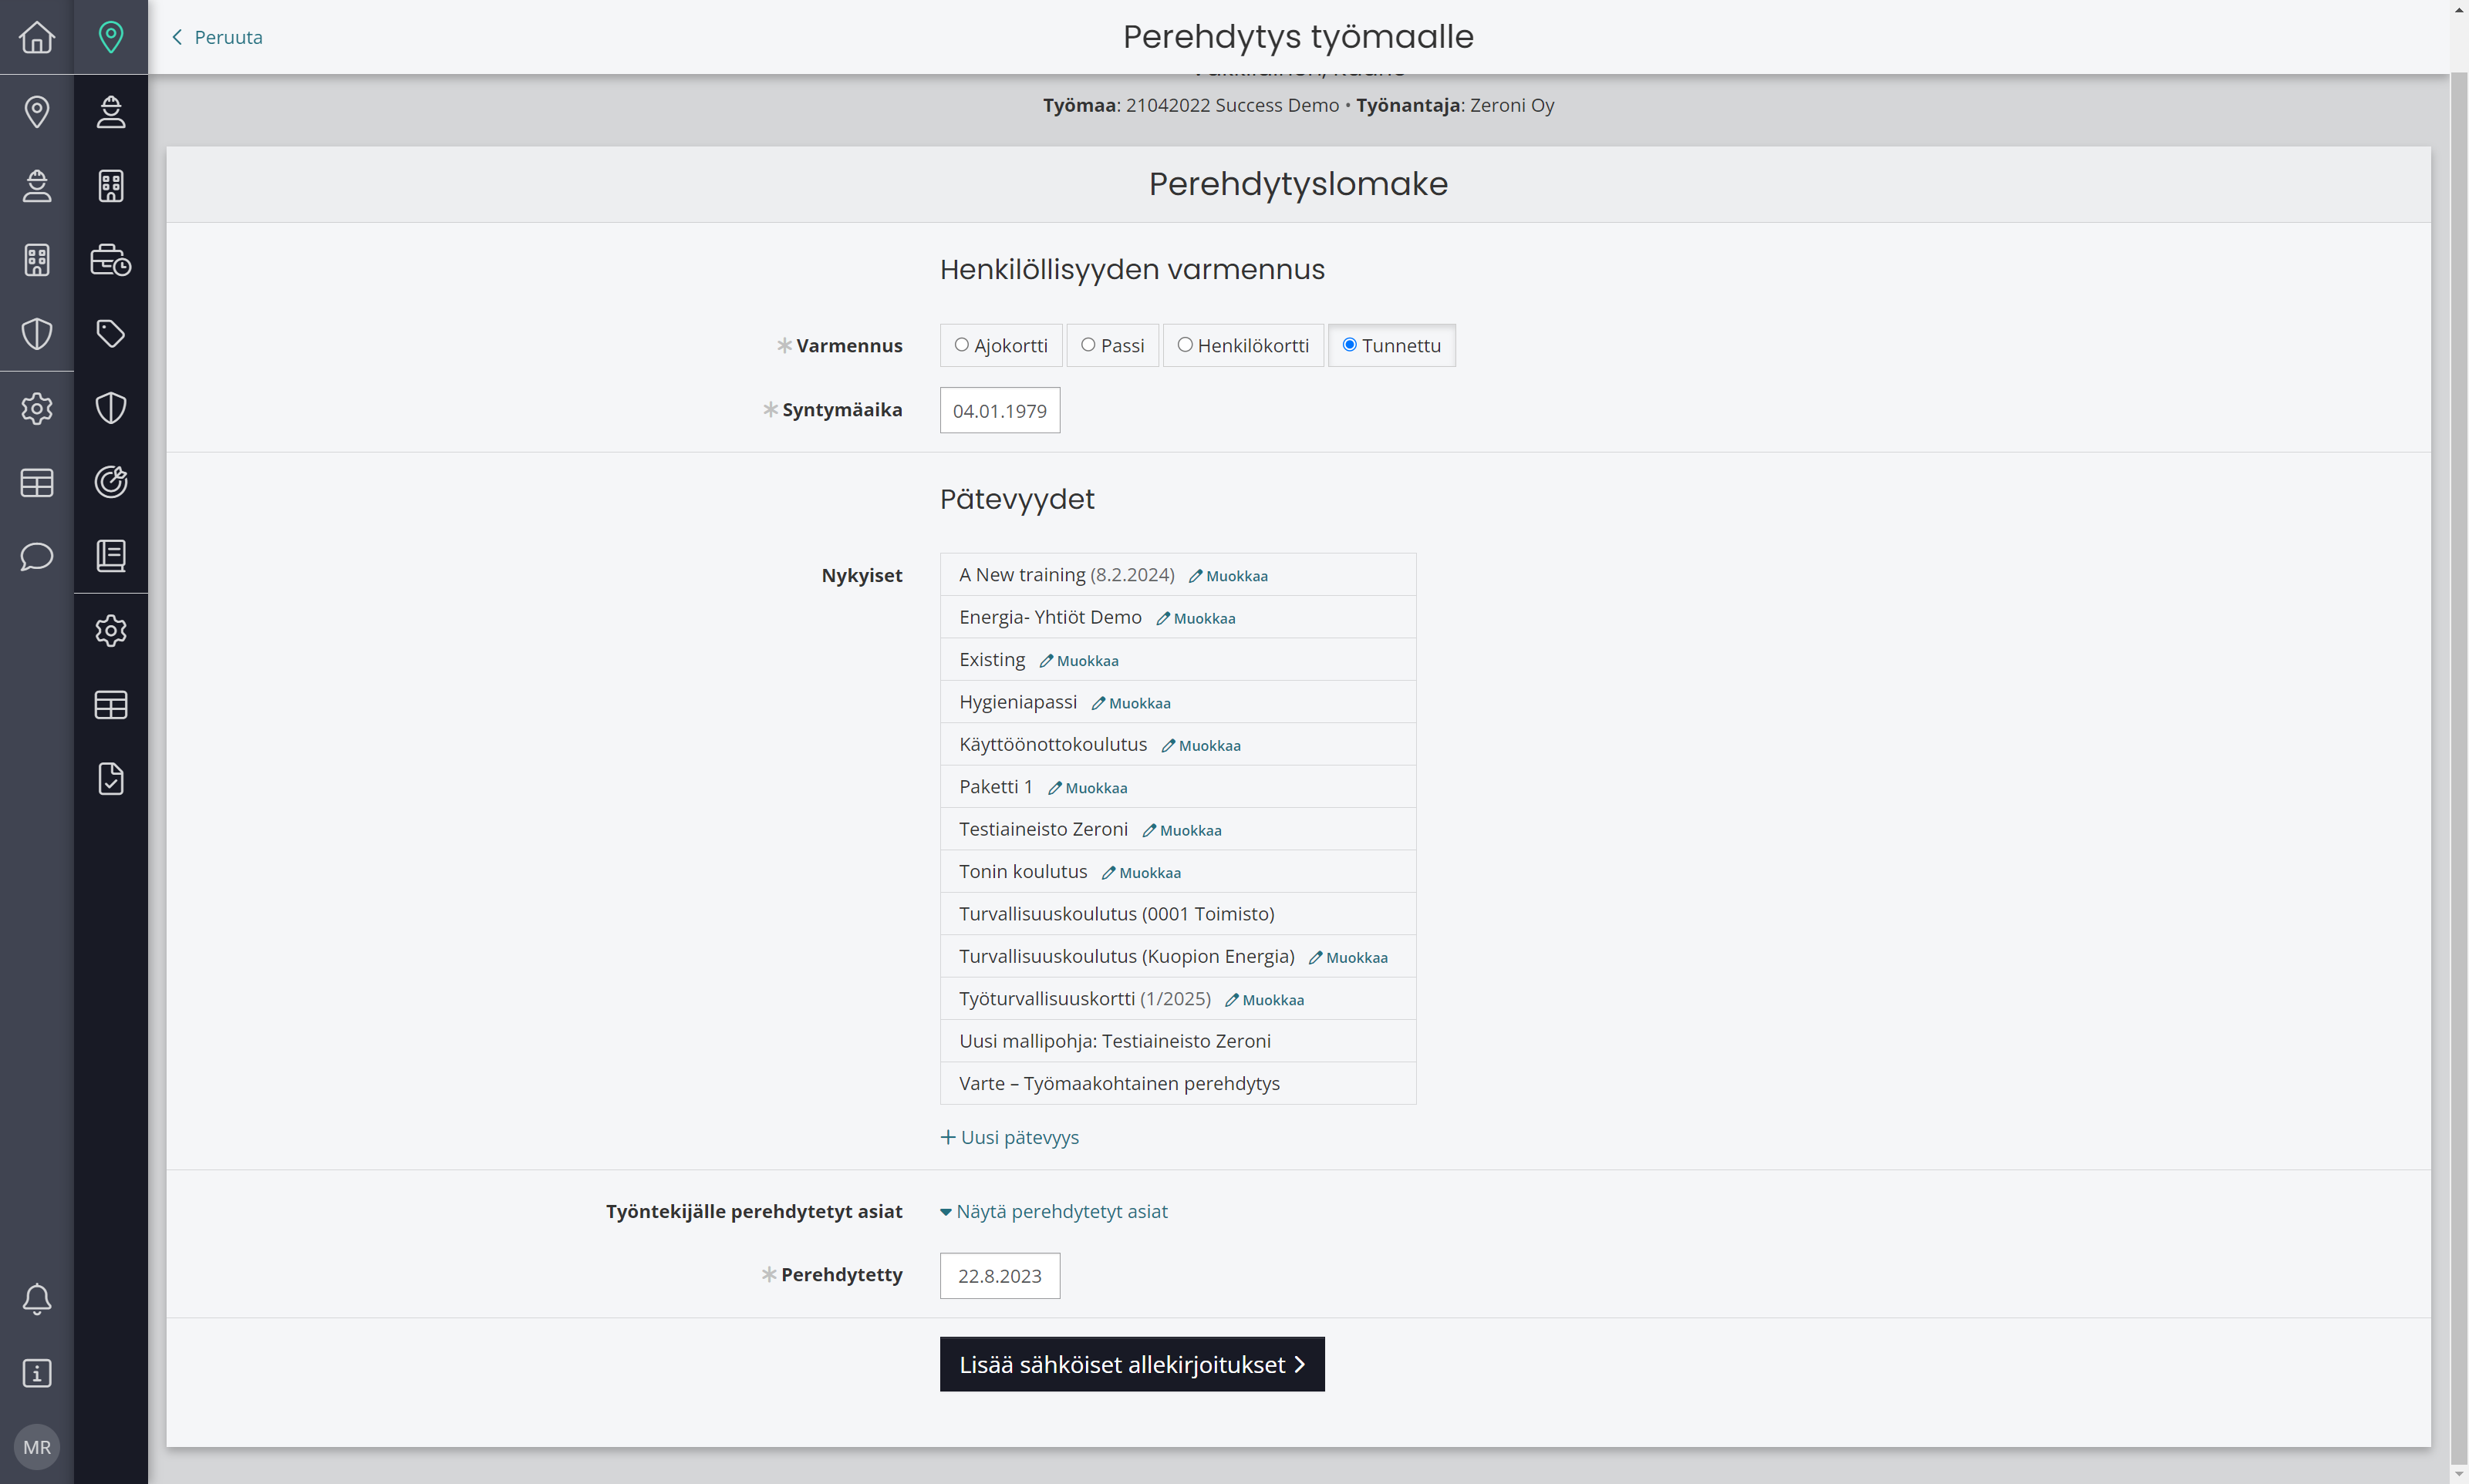The height and width of the screenshot is (1484, 2469).
Task: Edit Hygieniapassi via Muokkaa
Action: 1131,703
